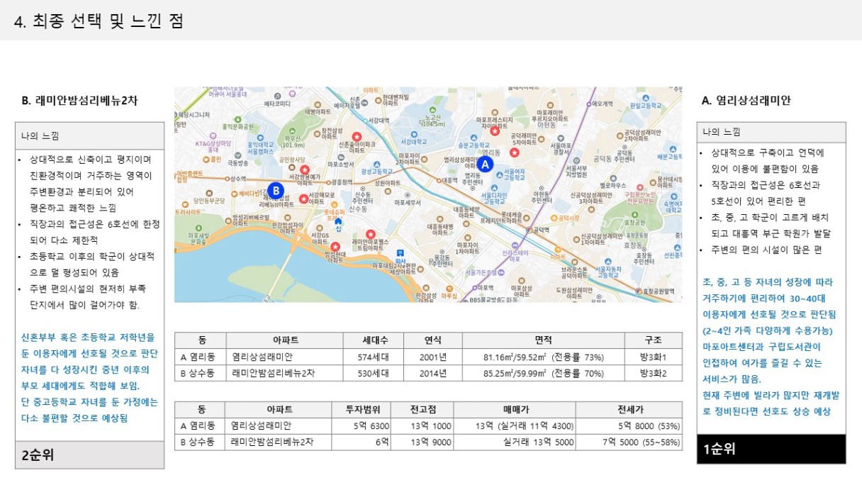
Task: Click the 애오개역 station marker
Action: (588, 104)
